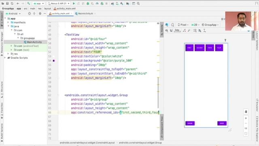Click the GroupApp breadcrumb

pos(8,9)
